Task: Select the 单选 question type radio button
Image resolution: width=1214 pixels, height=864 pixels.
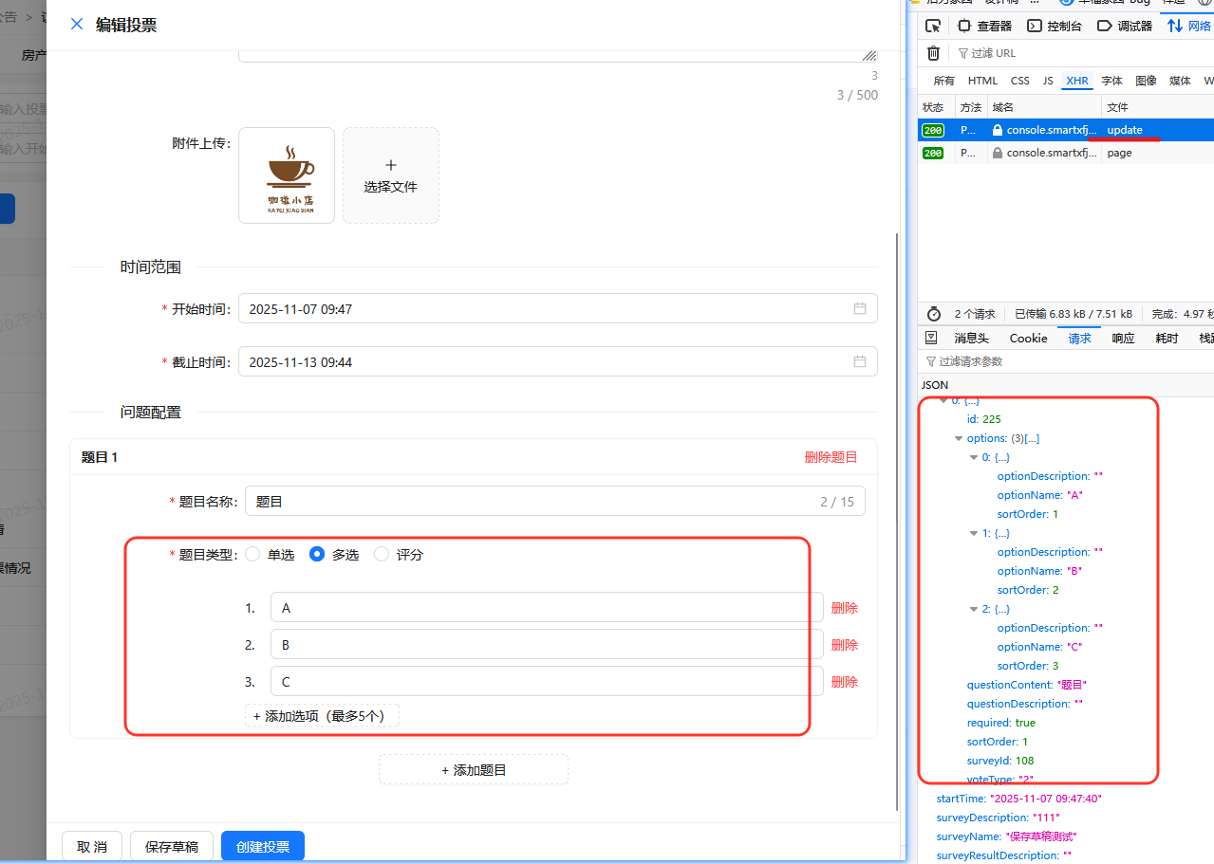Action: pyautogui.click(x=252, y=555)
